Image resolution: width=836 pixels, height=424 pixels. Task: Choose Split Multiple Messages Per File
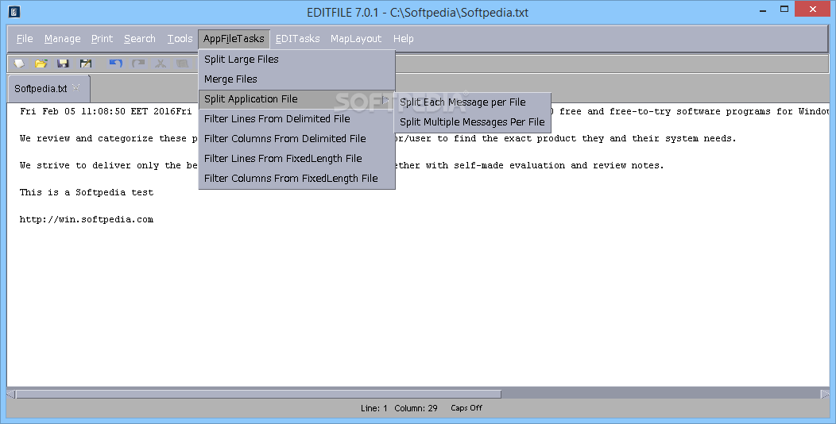point(472,122)
